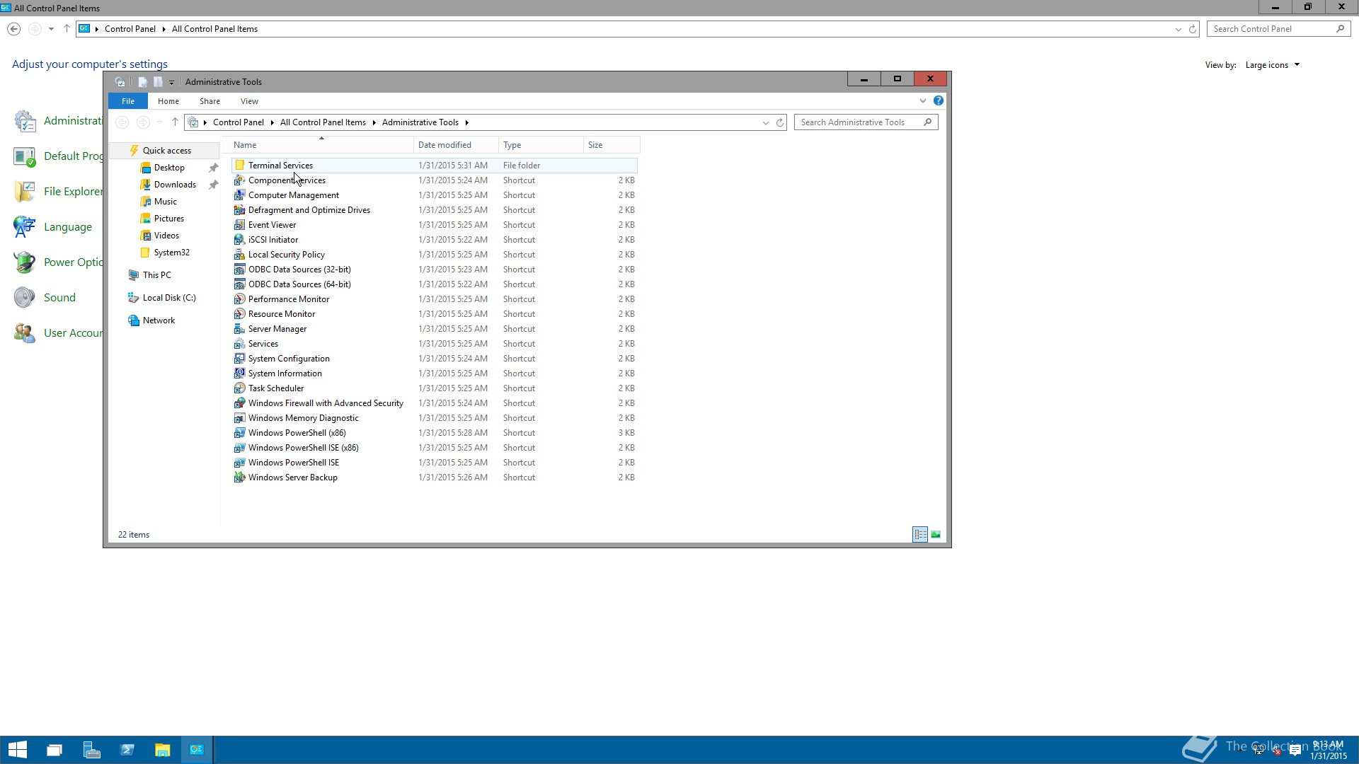Viewport: 1359px width, 764px height.
Task: Expand the ribbon with the chevron
Action: pos(923,101)
